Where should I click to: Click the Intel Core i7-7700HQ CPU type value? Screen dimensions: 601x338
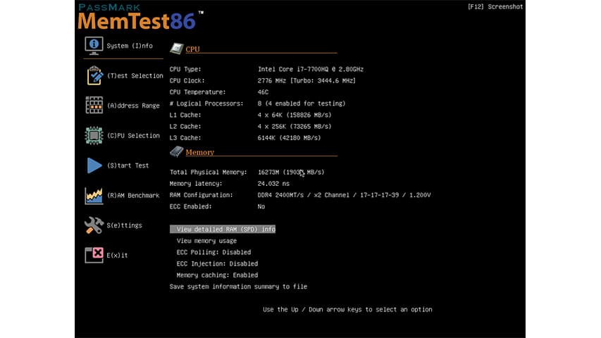(311, 69)
